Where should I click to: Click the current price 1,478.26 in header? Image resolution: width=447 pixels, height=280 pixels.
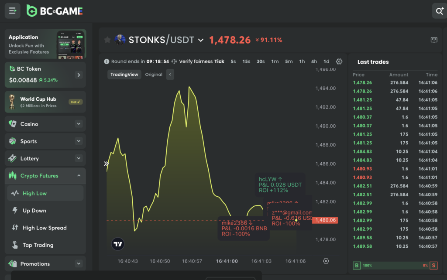(x=230, y=40)
